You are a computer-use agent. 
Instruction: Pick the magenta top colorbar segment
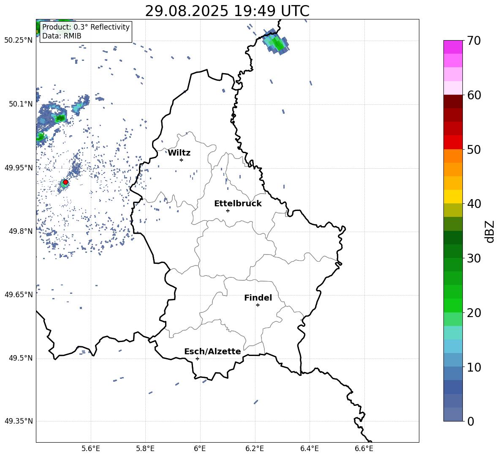453,47
